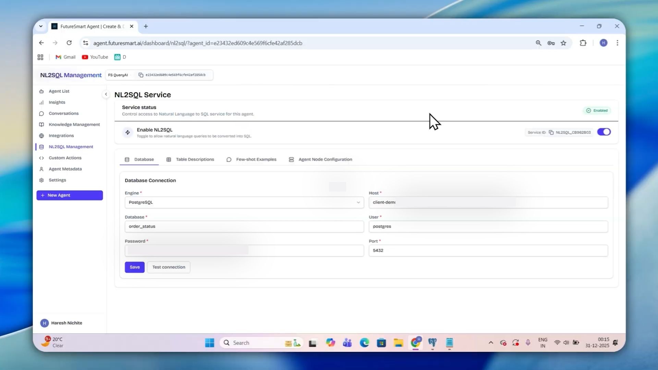Open new browser tab
Viewport: 658px width, 370px height.
pos(146,26)
